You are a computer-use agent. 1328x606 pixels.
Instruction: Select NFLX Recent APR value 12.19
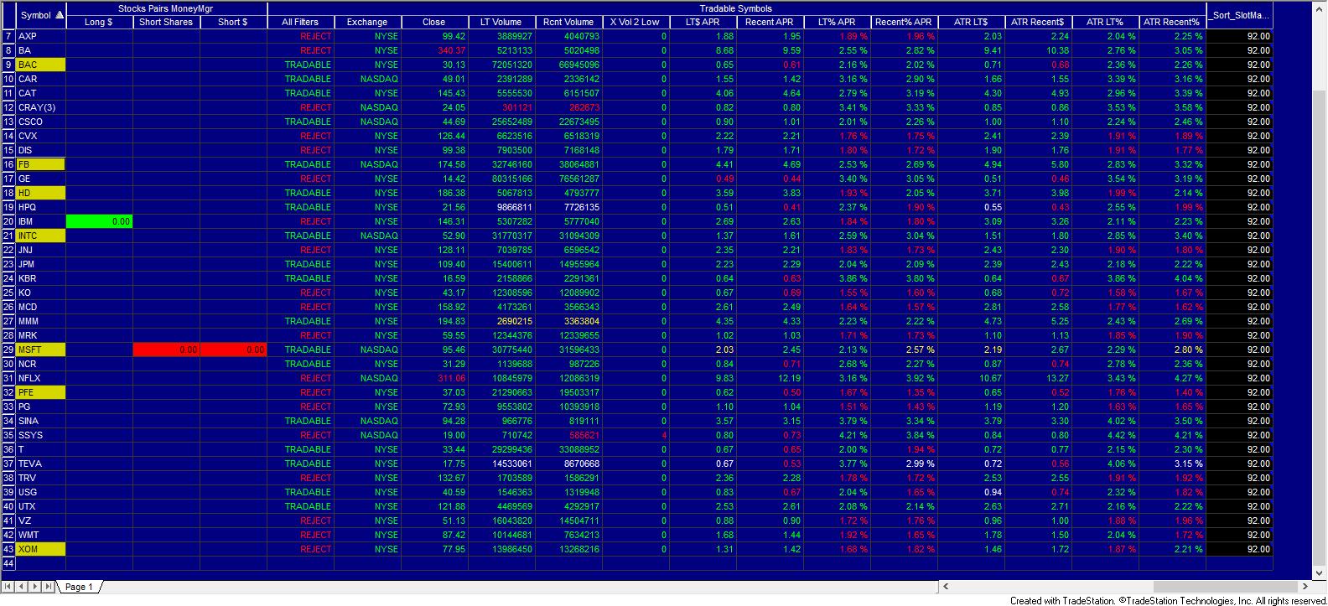tap(770, 378)
